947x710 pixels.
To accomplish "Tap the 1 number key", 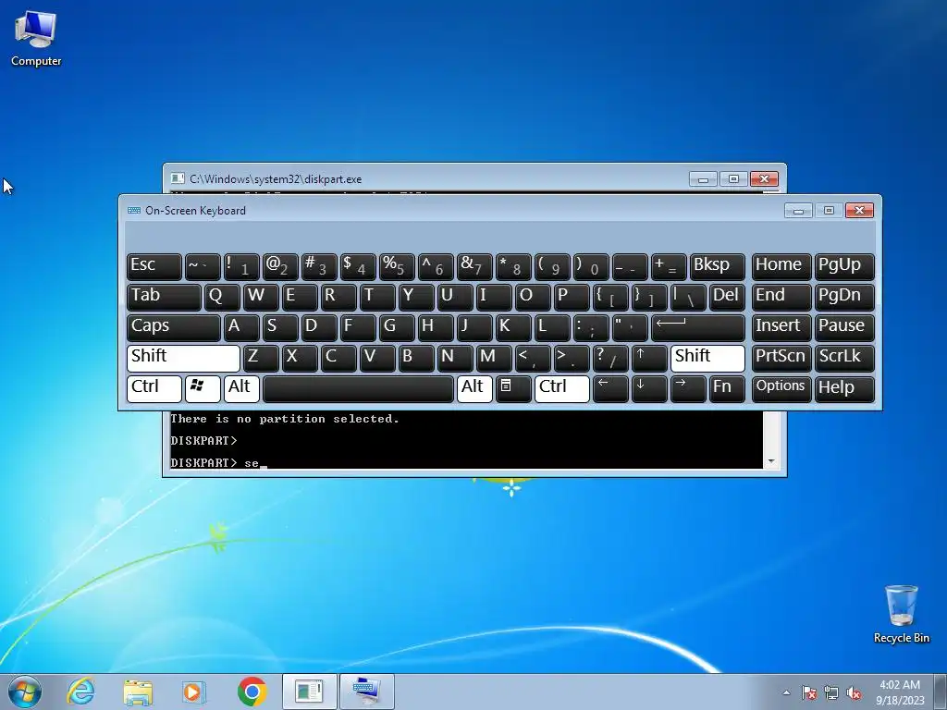I will [241, 267].
